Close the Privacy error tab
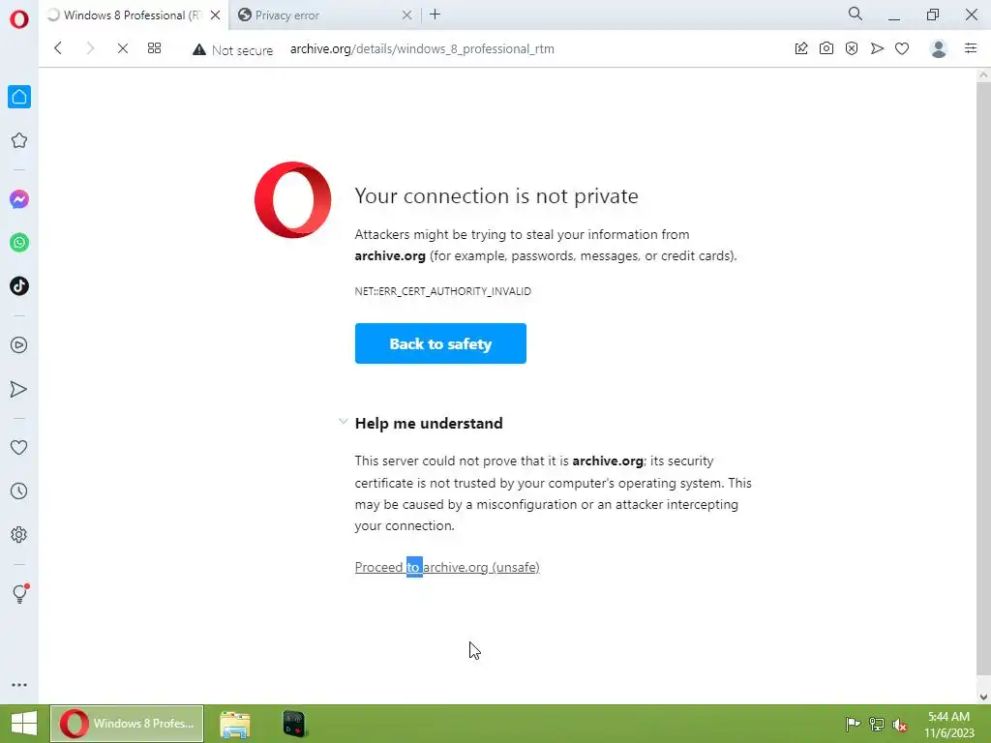Image resolution: width=991 pixels, height=743 pixels. pos(407,15)
